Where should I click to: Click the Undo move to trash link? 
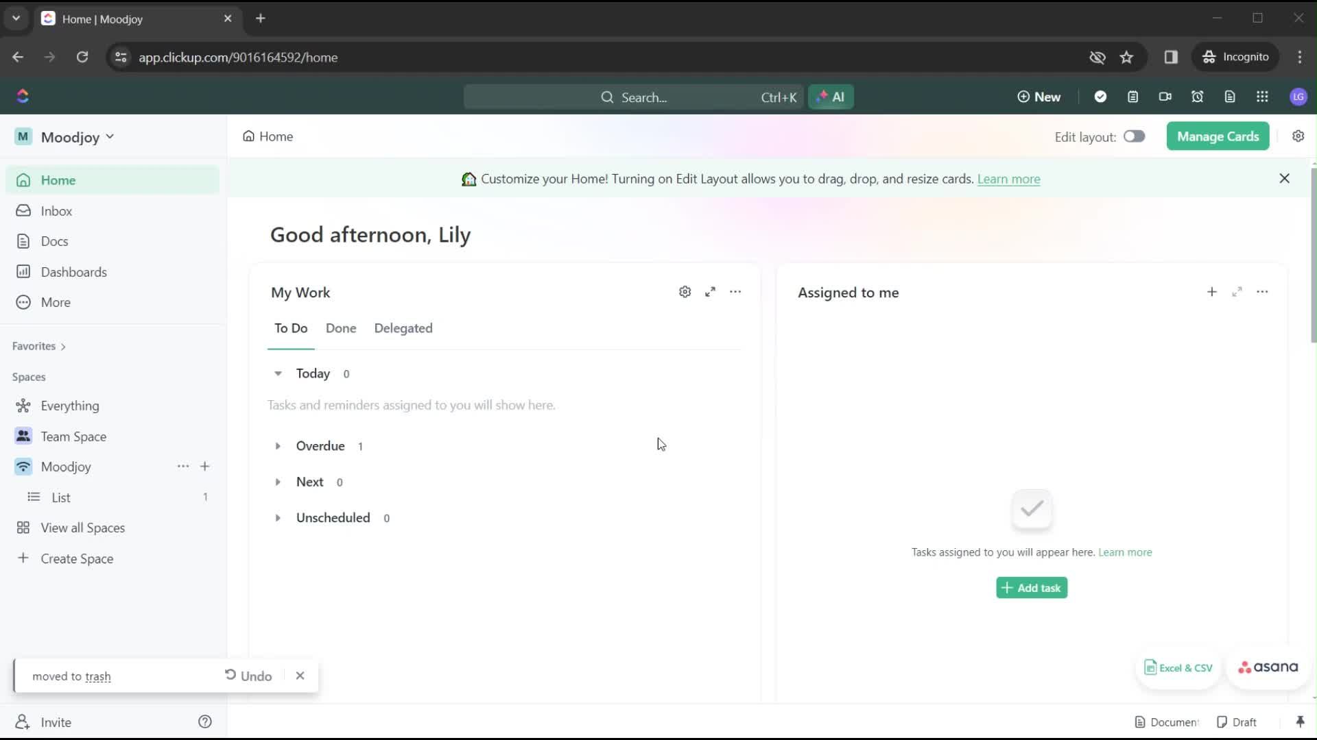click(249, 675)
